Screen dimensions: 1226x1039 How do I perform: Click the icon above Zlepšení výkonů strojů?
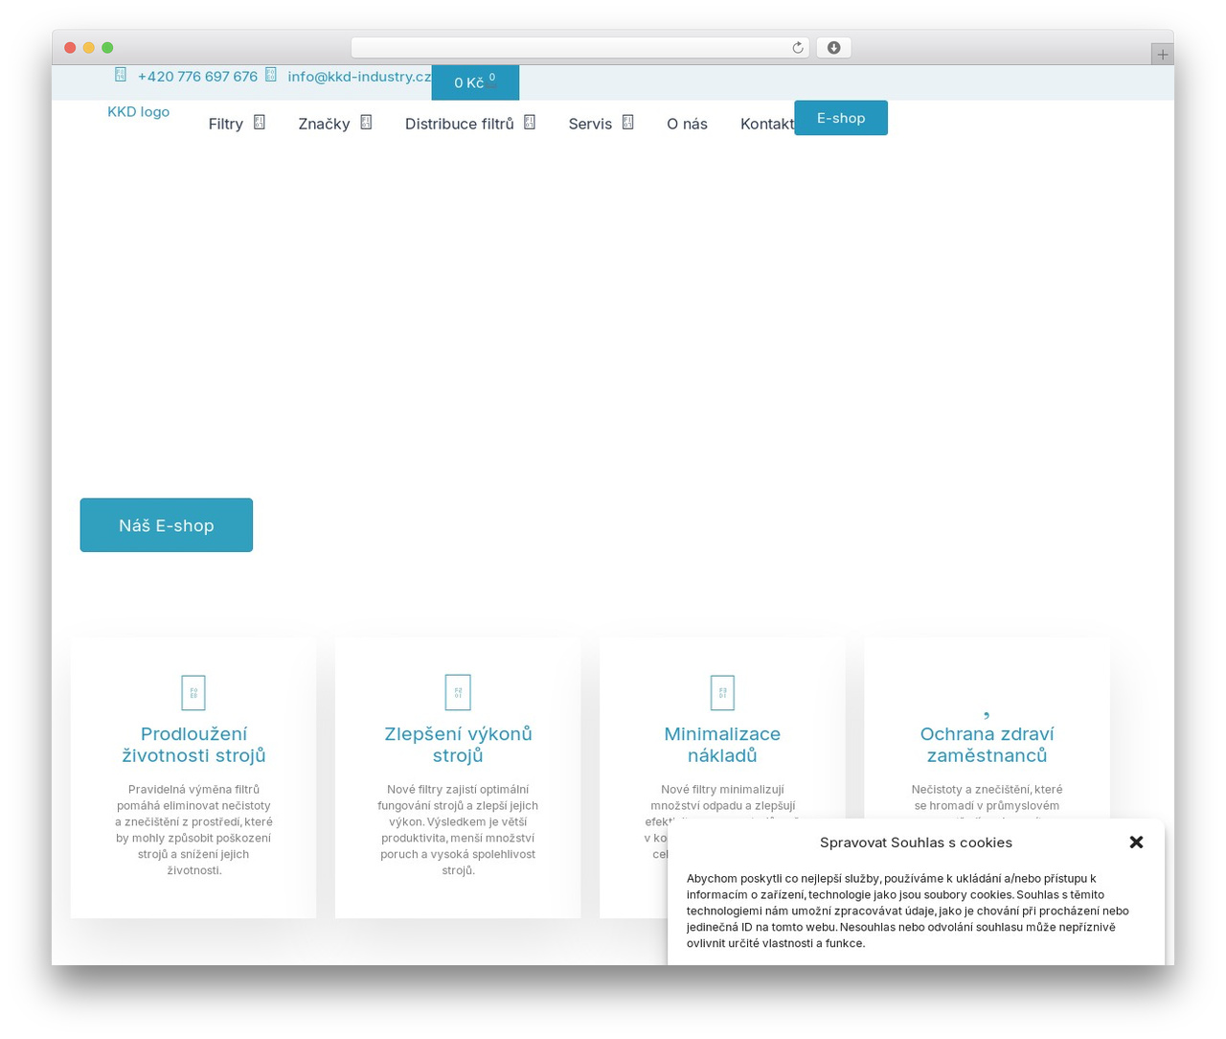point(458,692)
